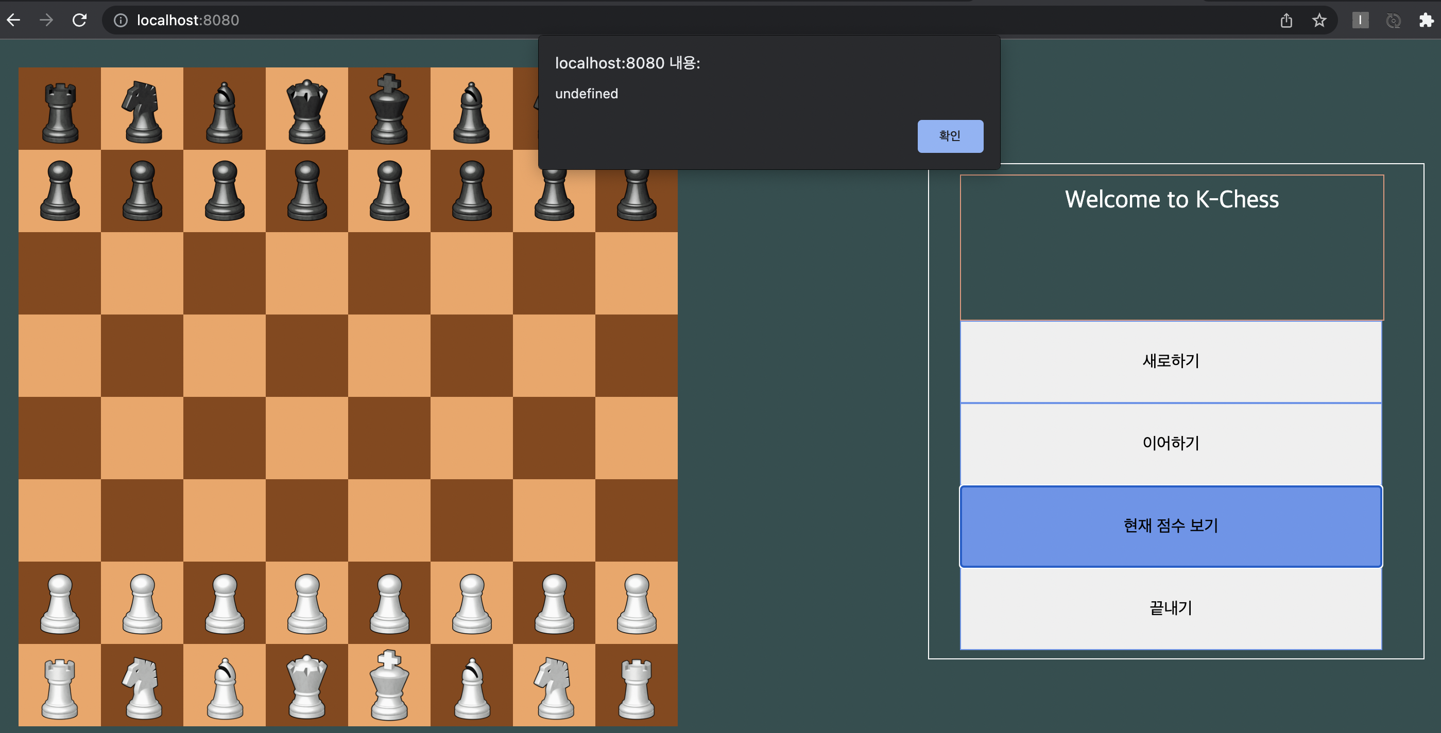Open the browser extensions puzzle icon
1441x733 pixels.
(x=1426, y=20)
